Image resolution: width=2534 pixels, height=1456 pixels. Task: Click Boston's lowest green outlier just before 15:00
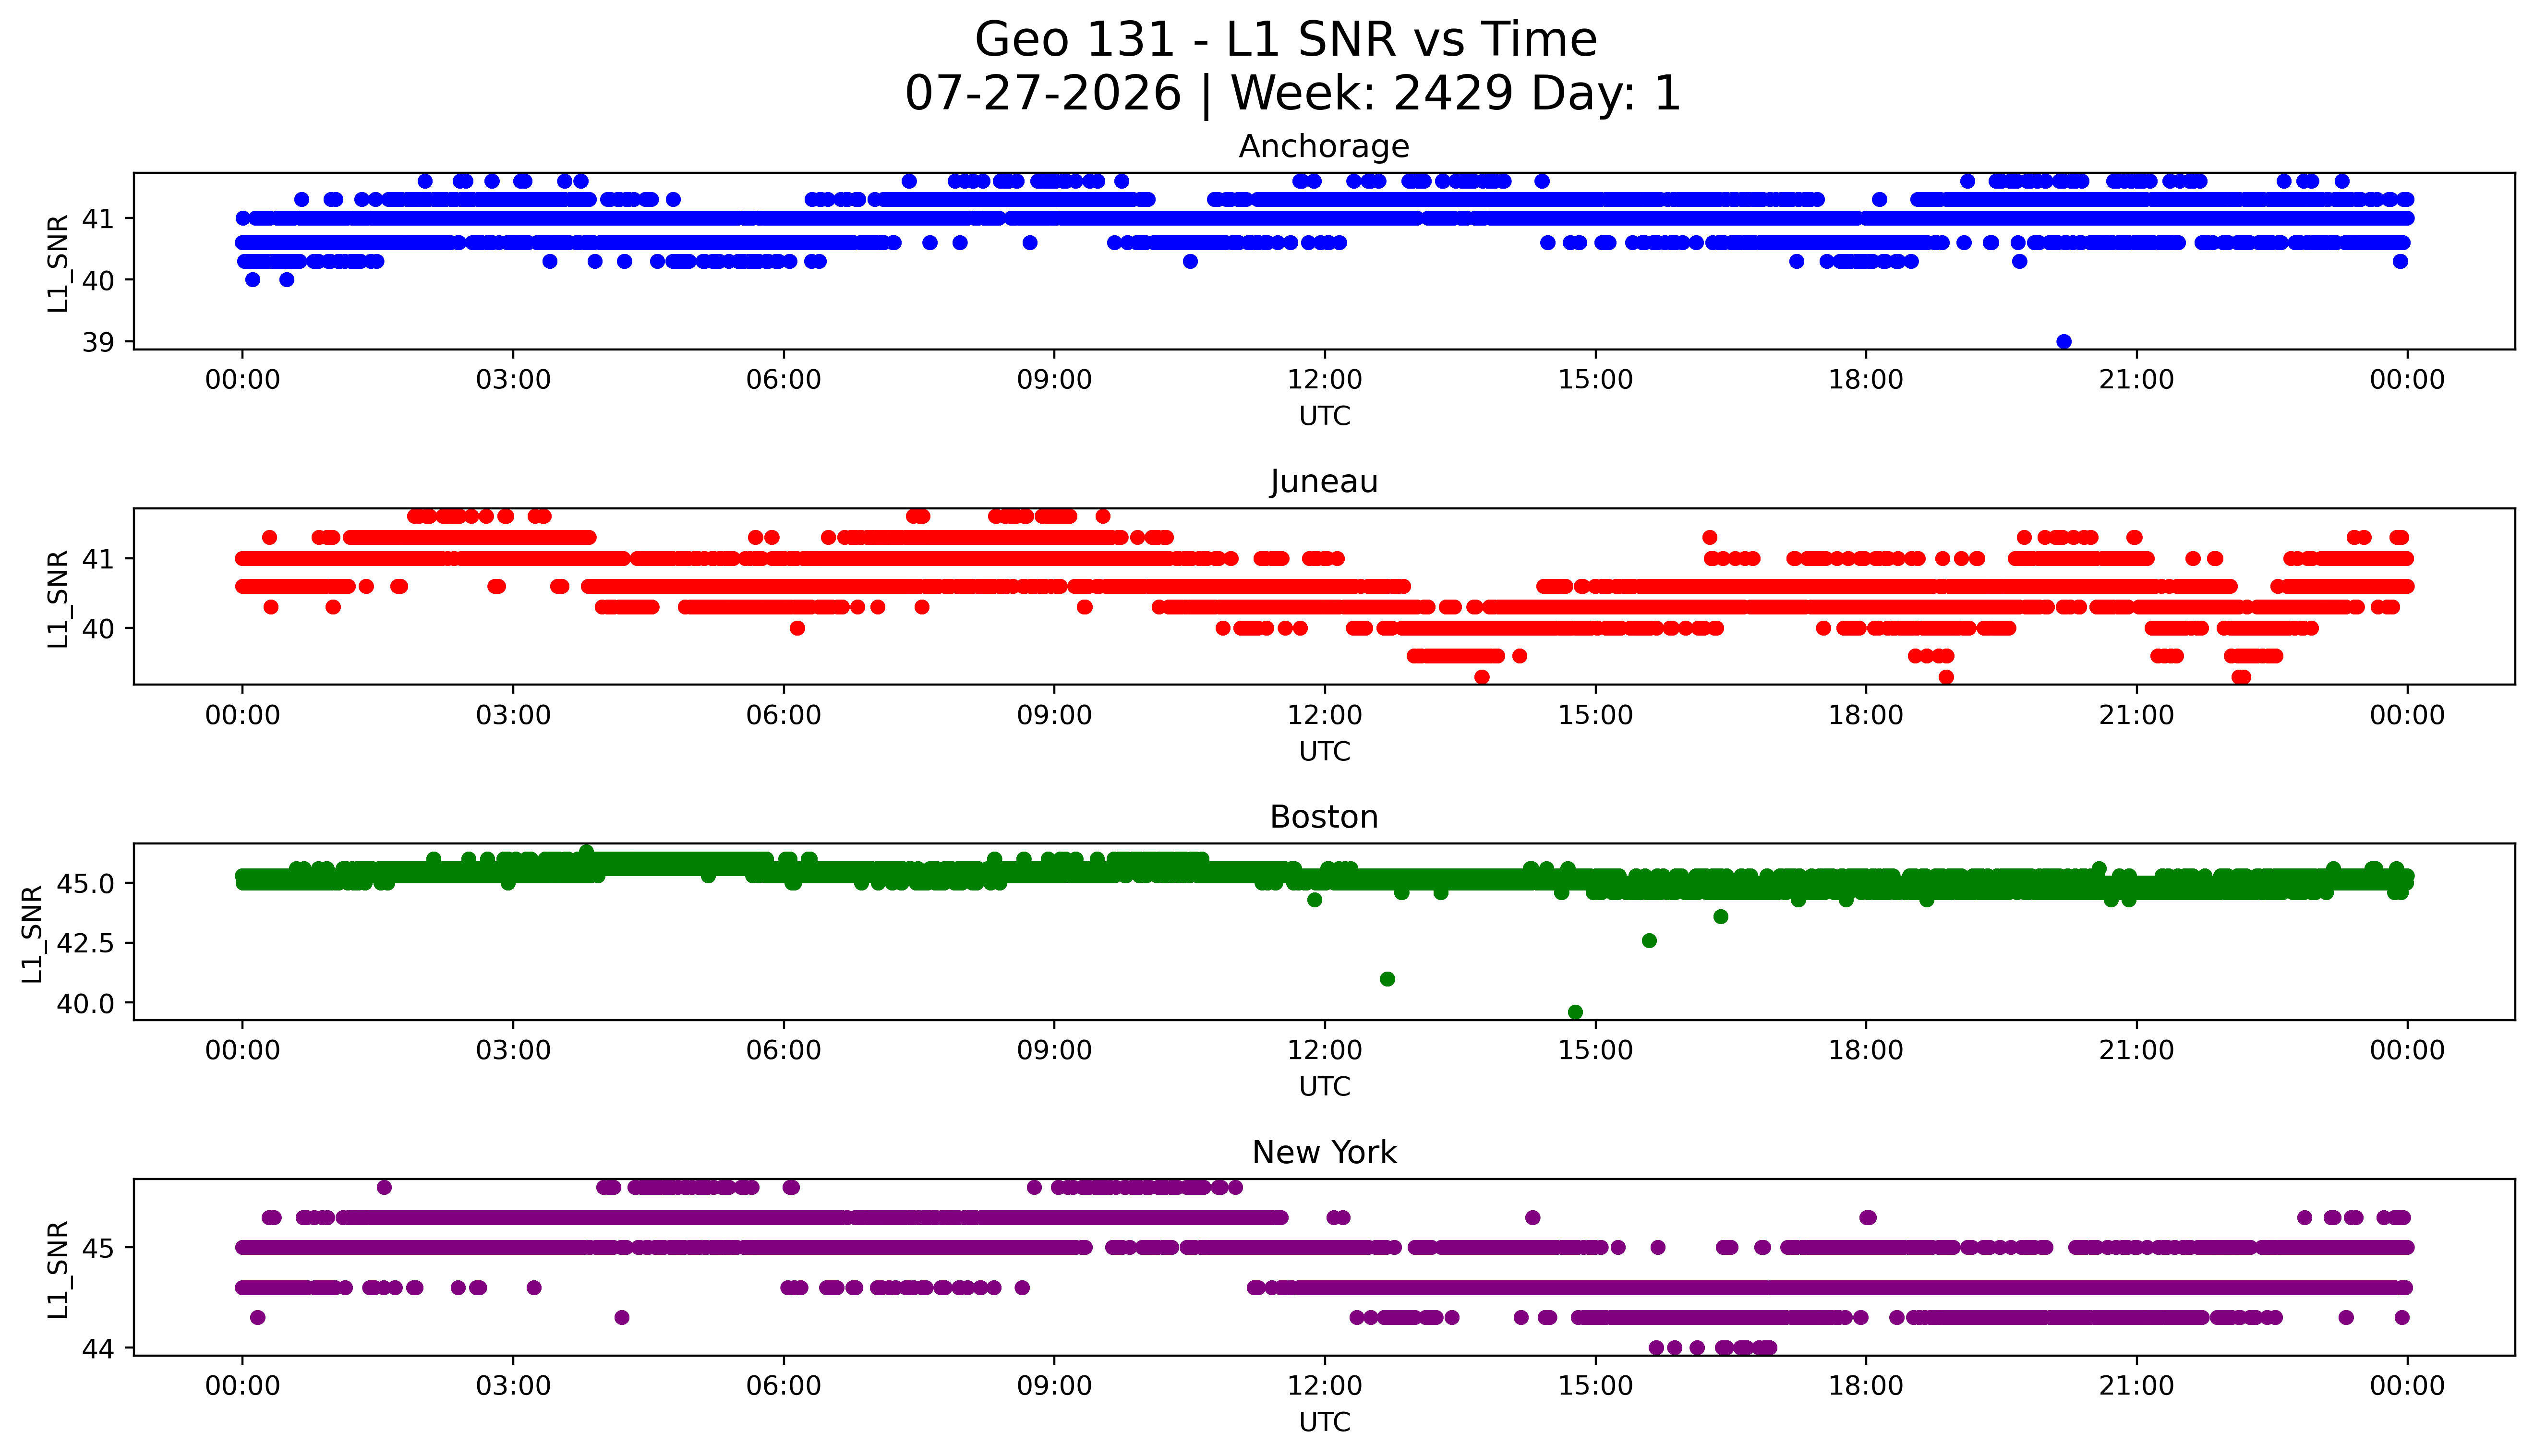tap(1576, 1012)
